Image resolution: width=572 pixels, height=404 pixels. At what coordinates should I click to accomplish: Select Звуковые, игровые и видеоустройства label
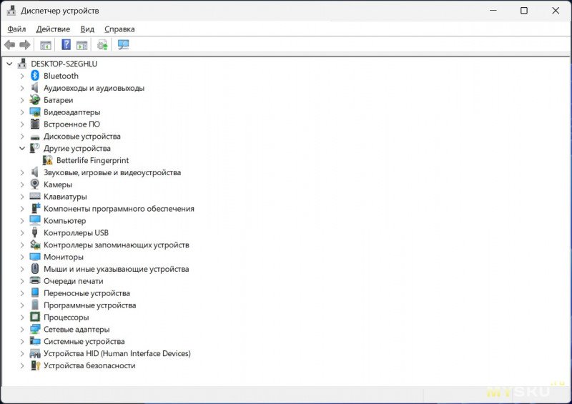tap(112, 172)
